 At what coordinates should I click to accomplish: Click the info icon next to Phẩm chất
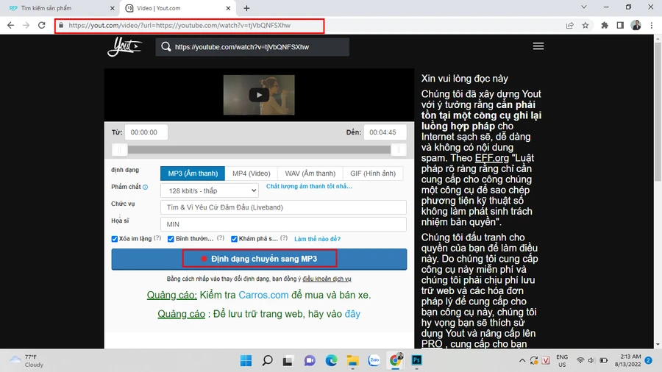(145, 187)
